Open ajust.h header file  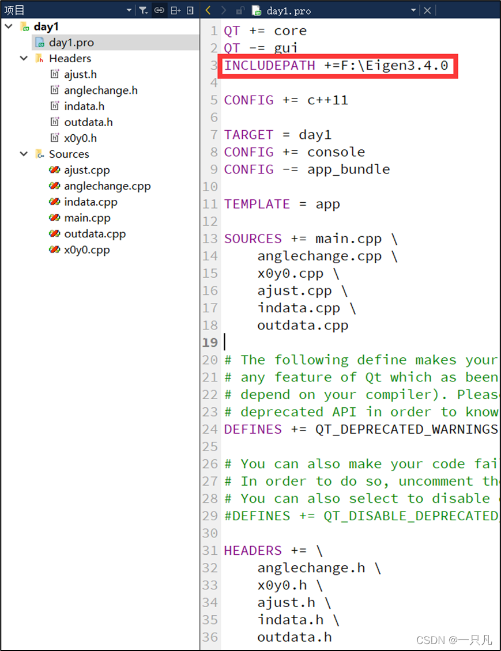coord(80,74)
